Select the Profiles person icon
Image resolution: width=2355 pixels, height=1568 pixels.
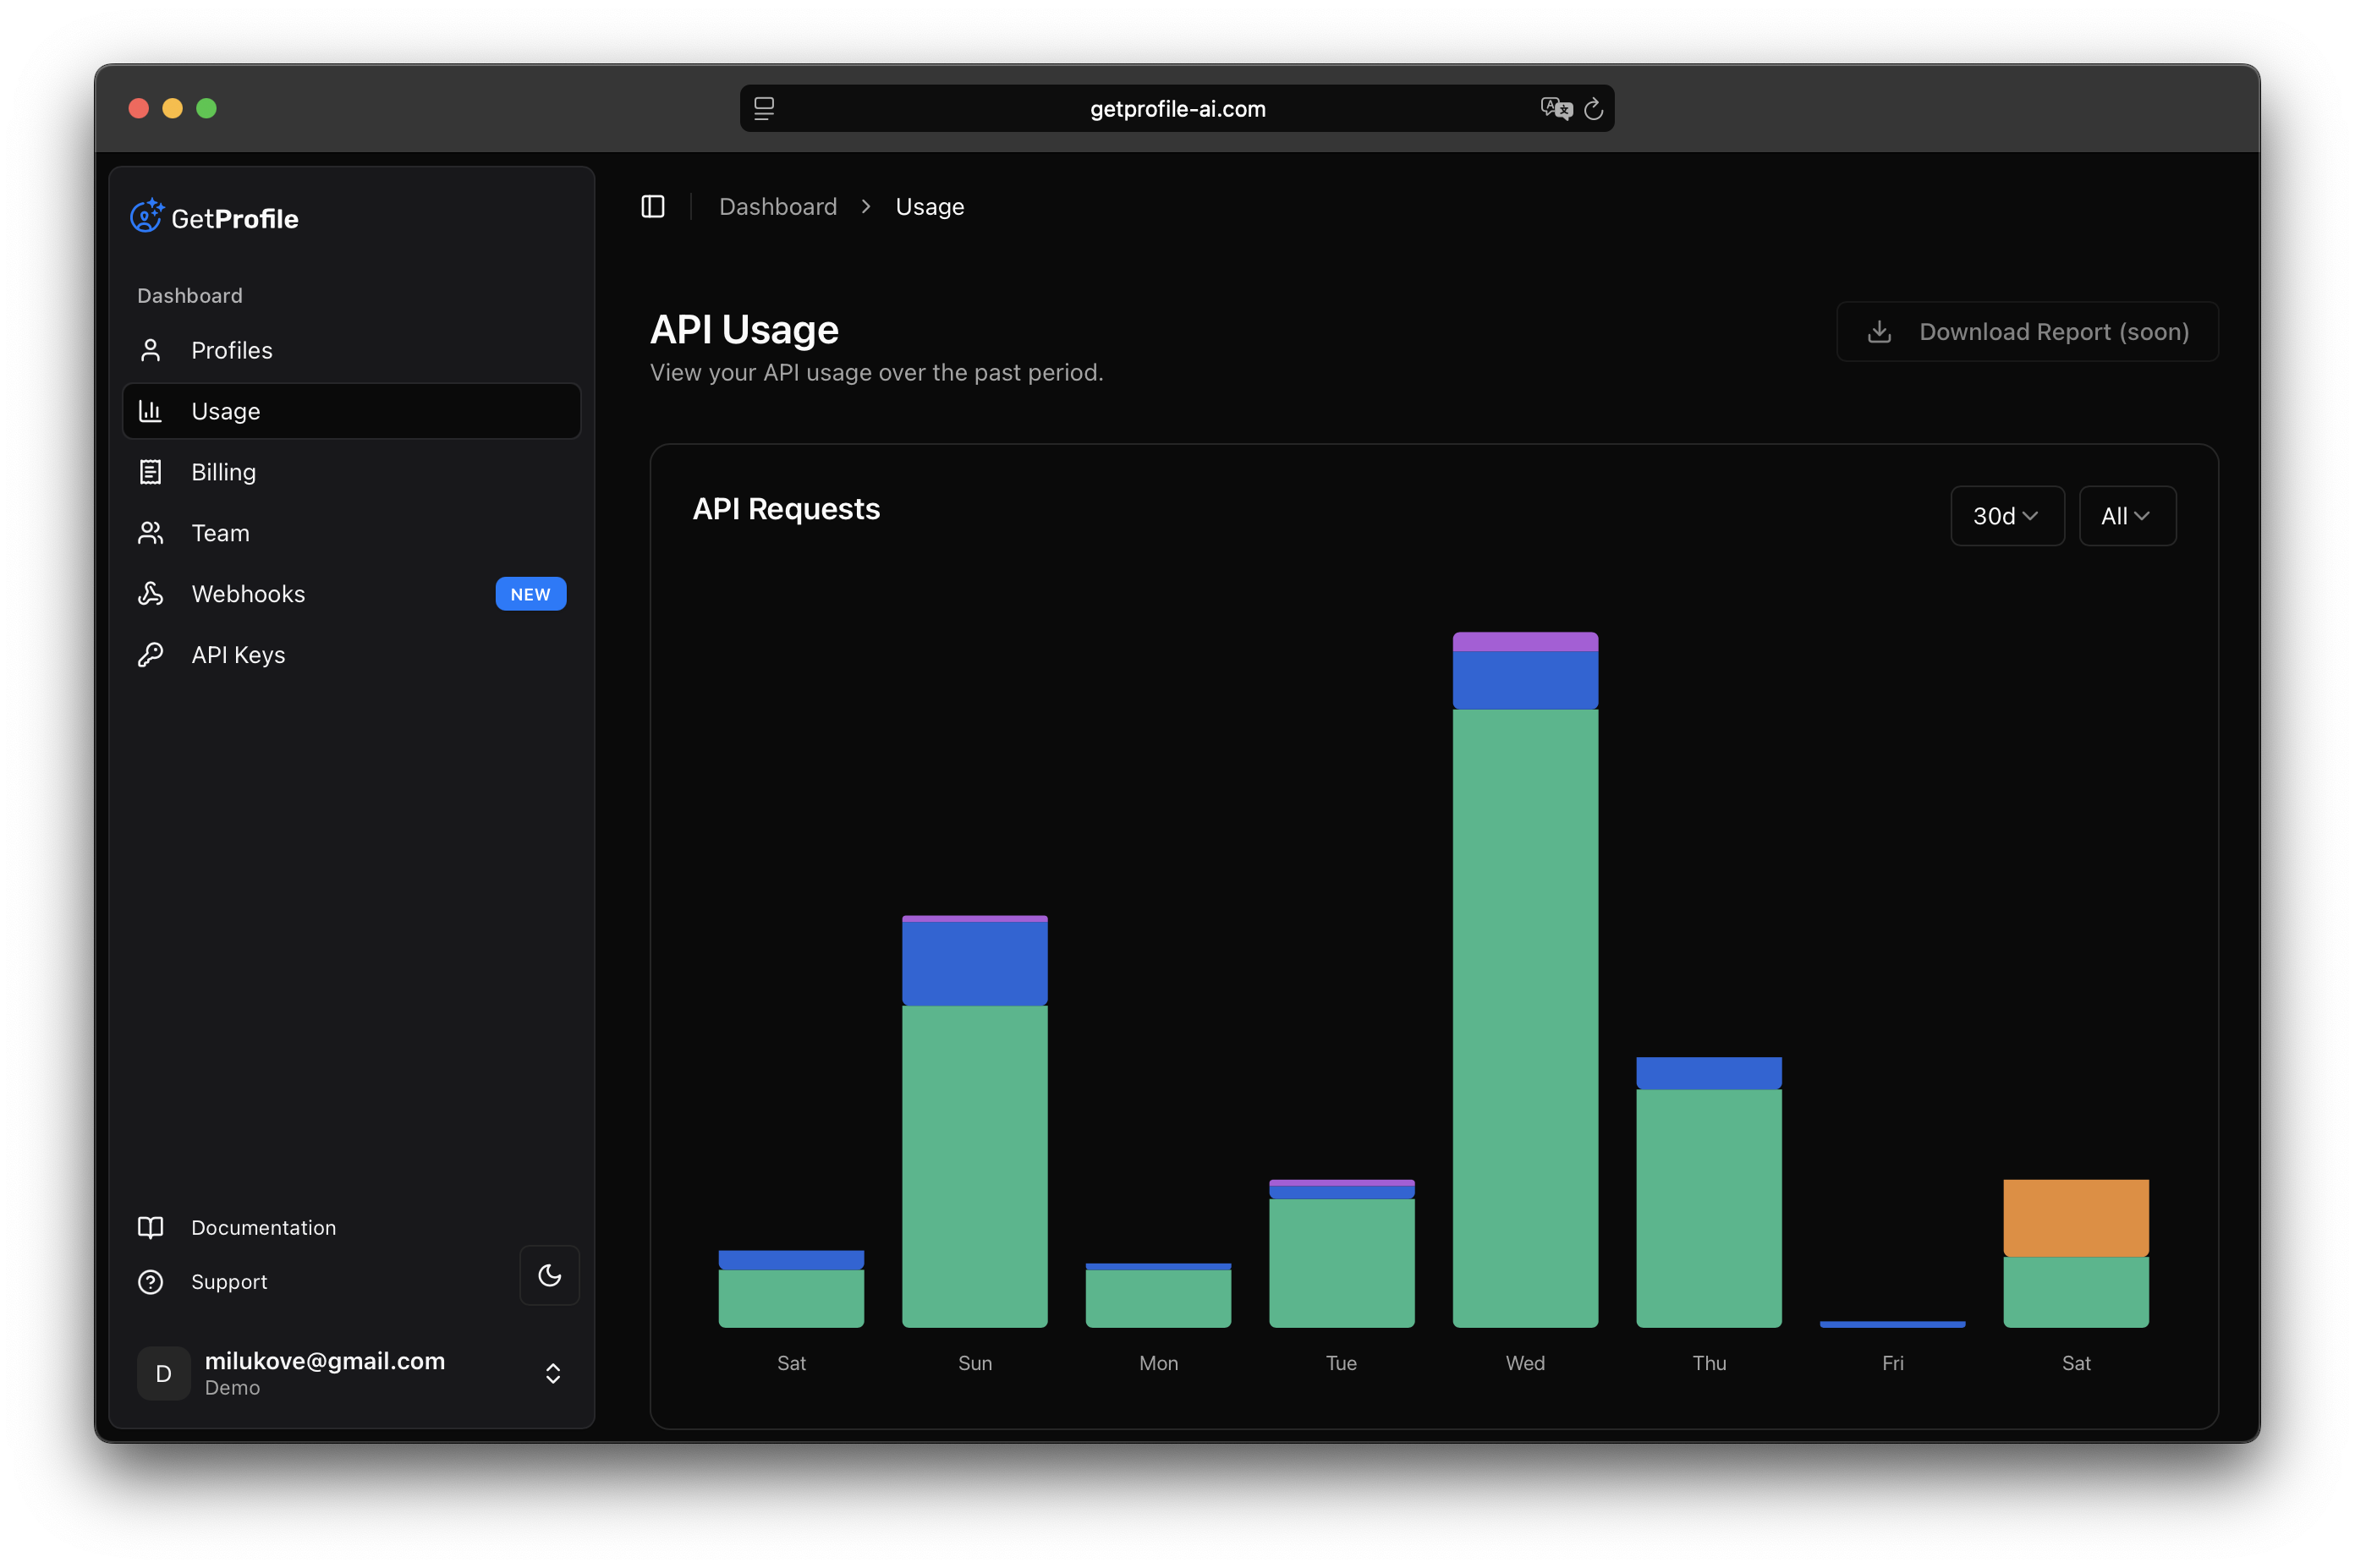pyautogui.click(x=150, y=350)
